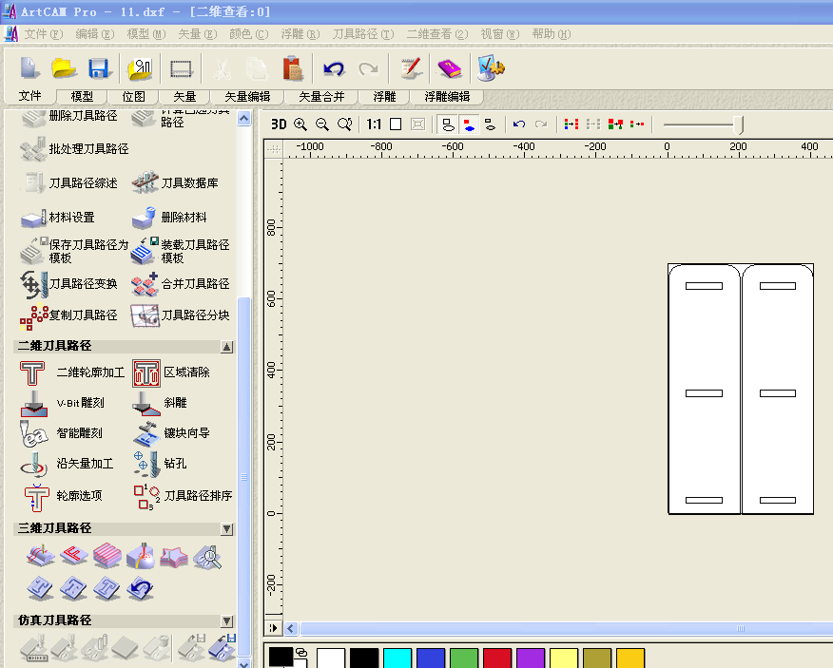Open 刀具数据库
This screenshot has width=833, height=668.
click(175, 182)
